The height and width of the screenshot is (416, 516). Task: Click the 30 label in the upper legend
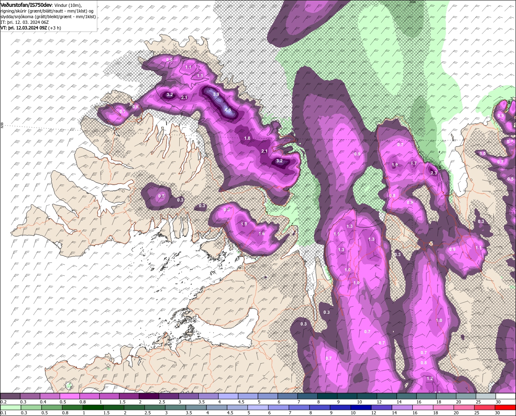(x=498, y=402)
